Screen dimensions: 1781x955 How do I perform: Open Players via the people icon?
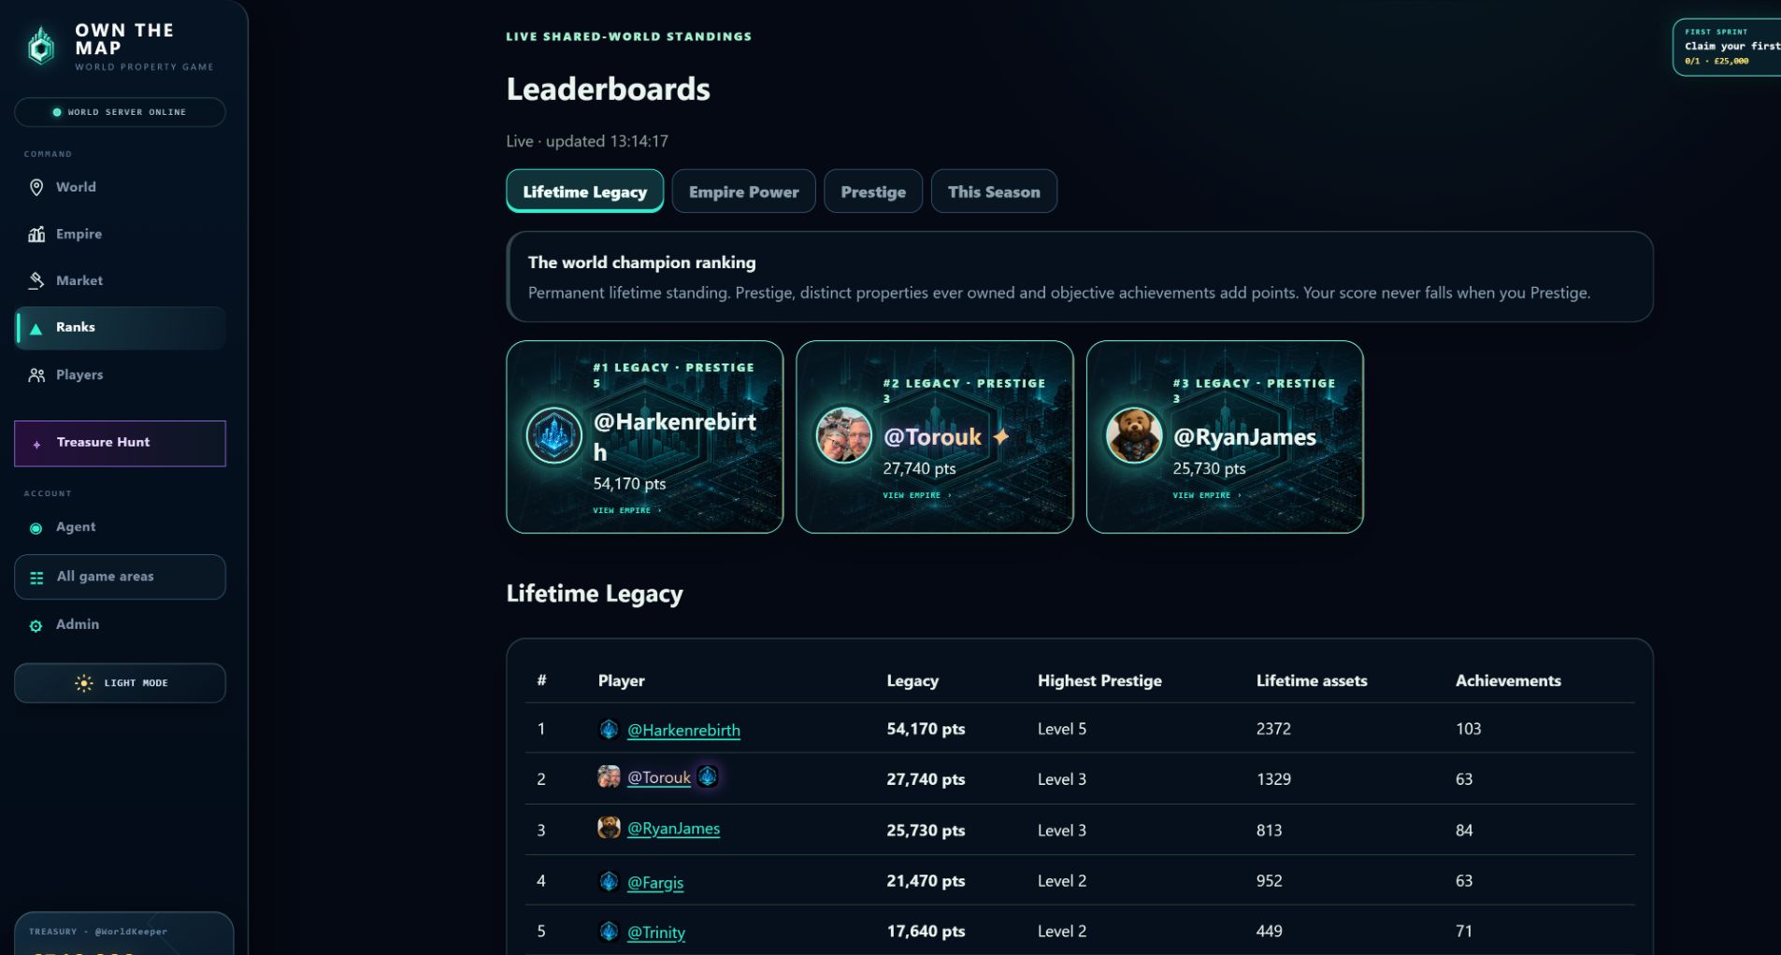[x=36, y=375]
